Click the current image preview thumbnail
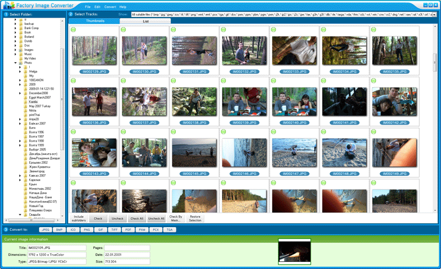The width and height of the screenshot is (441, 269). point(294,252)
